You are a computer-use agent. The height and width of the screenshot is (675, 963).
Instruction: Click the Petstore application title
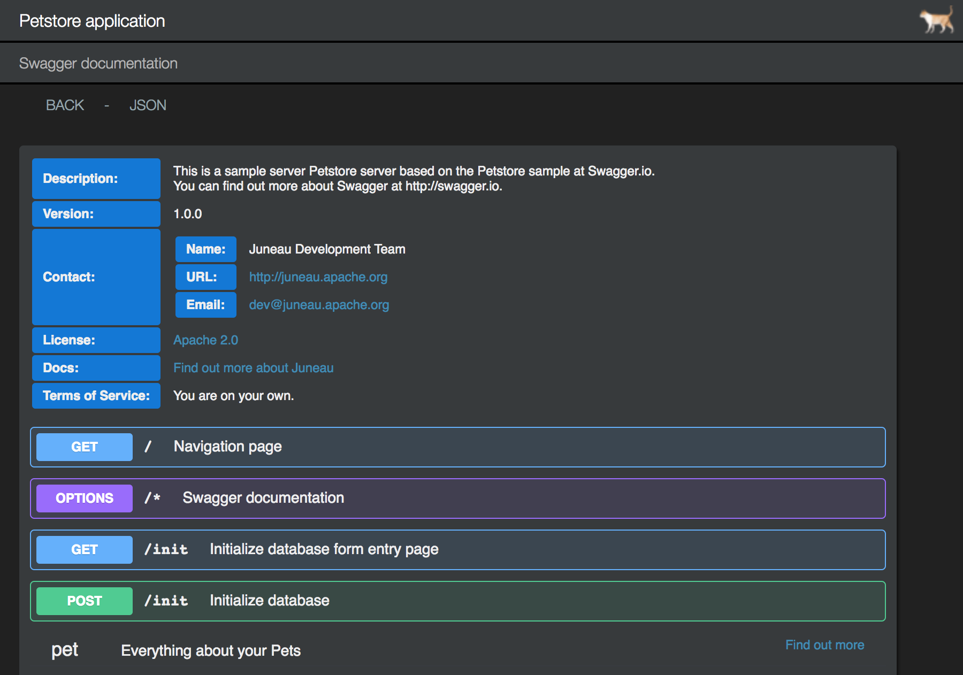click(92, 21)
